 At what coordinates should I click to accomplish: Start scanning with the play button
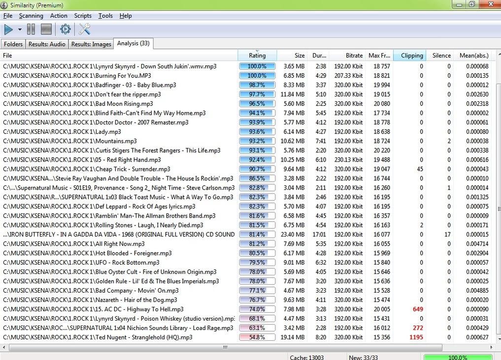click(8, 30)
